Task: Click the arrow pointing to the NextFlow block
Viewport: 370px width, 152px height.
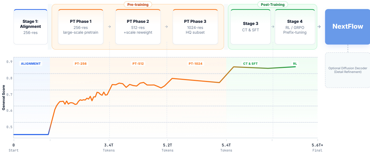Action: [319, 27]
